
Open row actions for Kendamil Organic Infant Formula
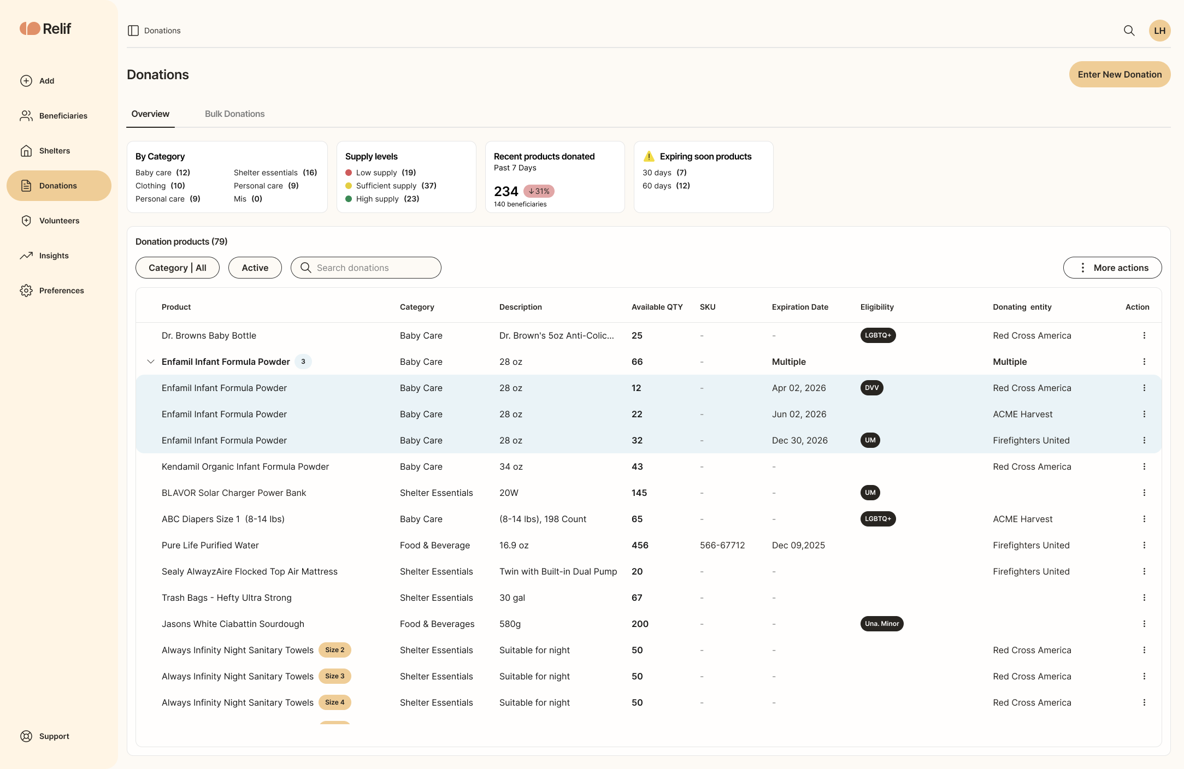(1144, 466)
